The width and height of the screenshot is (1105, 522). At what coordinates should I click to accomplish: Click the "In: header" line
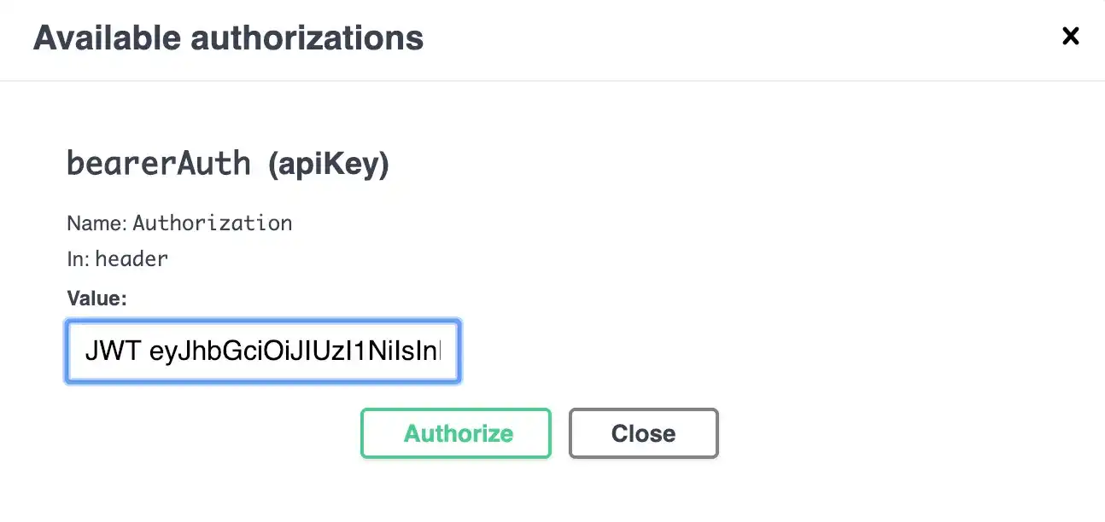coord(117,258)
